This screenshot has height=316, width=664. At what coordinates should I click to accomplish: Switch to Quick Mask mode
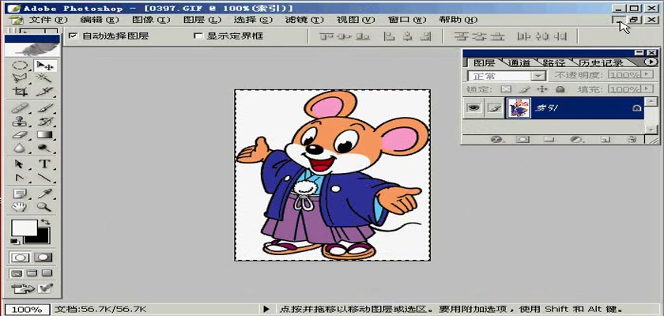pos(43,258)
